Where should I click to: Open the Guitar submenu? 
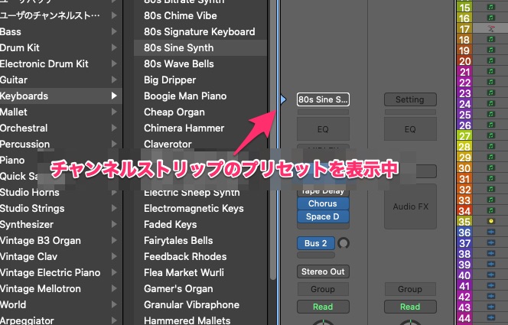pyautogui.click(x=61, y=80)
